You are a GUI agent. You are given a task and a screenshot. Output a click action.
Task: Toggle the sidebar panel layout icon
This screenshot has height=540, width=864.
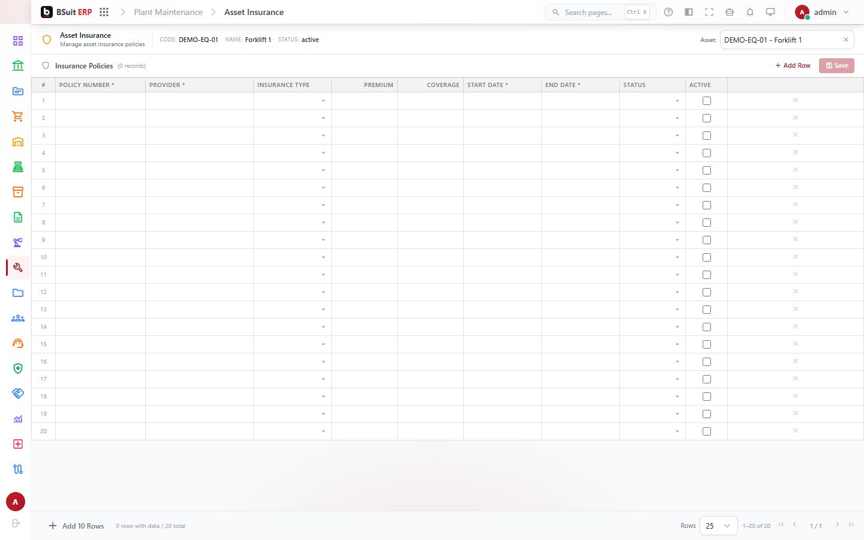[x=689, y=12]
